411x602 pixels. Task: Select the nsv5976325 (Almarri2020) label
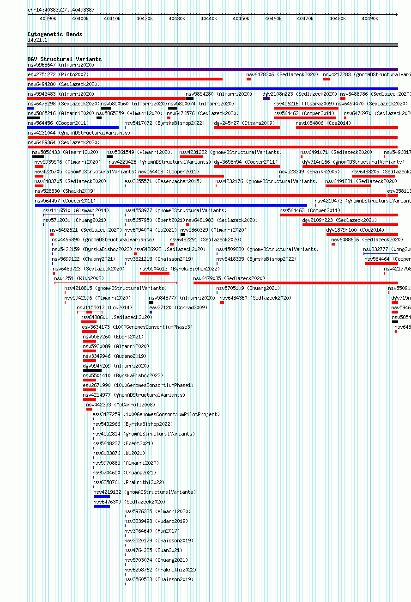pyautogui.click(x=157, y=511)
